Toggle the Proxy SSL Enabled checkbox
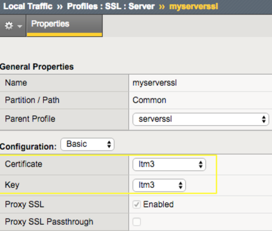Screen dimensions: 272x231 click(x=136, y=204)
